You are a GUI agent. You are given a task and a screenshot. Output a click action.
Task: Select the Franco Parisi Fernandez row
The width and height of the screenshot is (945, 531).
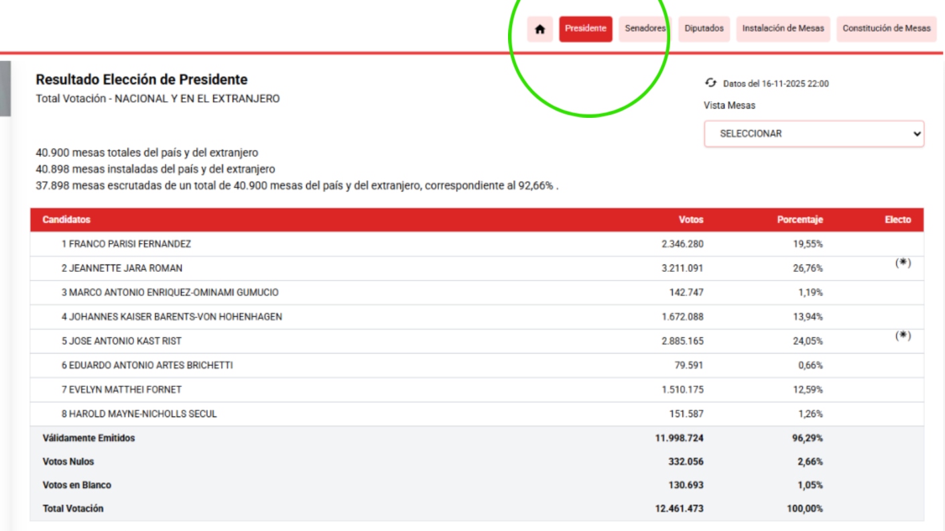126,244
